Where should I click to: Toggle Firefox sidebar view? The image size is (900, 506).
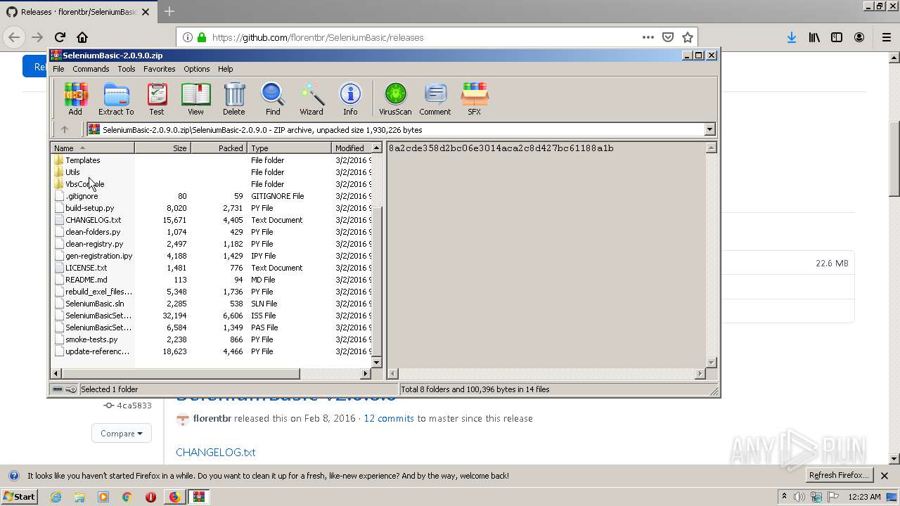[837, 37]
